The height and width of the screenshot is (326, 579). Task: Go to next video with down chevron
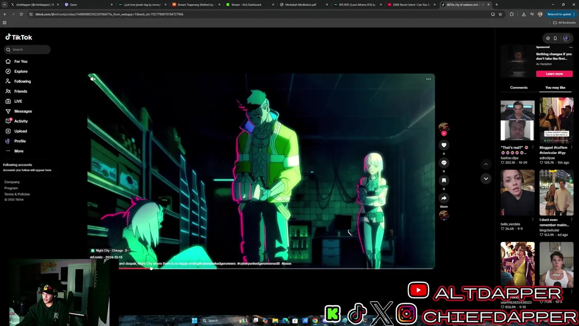click(486, 178)
